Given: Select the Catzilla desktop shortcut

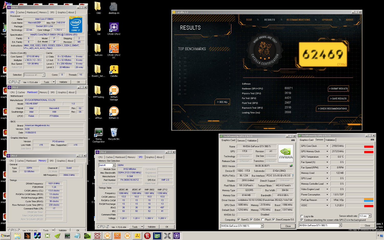Looking at the screenshot, I should point(114,71).
